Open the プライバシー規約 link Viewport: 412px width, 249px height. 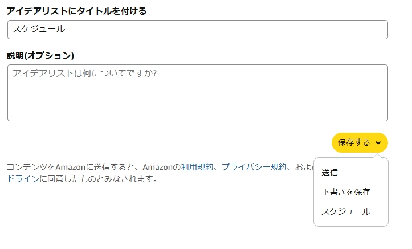[254, 167]
